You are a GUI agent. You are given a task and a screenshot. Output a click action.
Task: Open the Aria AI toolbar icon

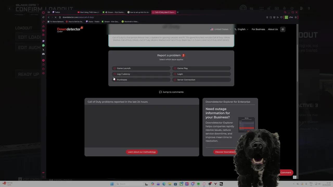point(291,17)
